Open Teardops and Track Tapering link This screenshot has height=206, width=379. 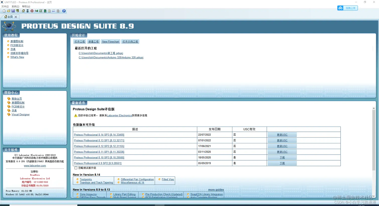coord(96,183)
